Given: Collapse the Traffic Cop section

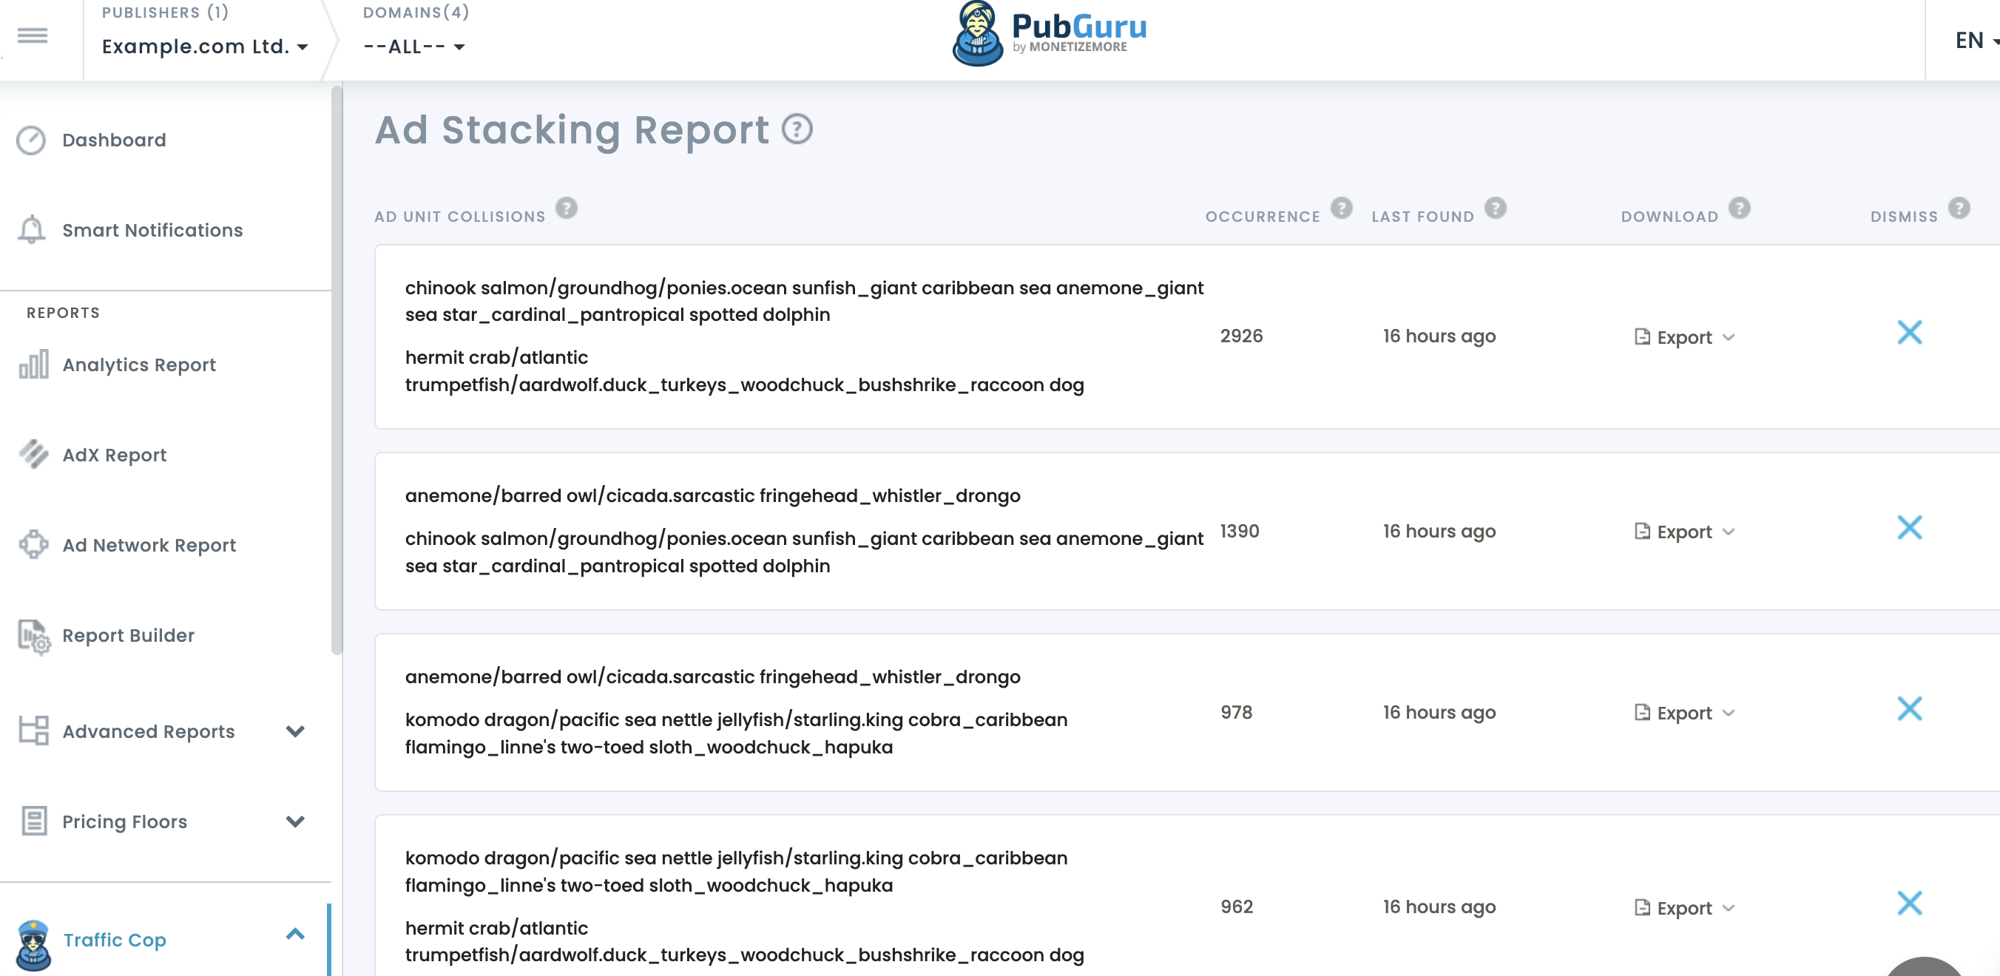Looking at the screenshot, I should tap(295, 935).
